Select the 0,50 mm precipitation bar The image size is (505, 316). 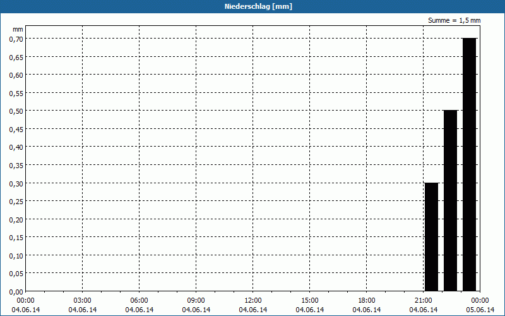pos(450,200)
